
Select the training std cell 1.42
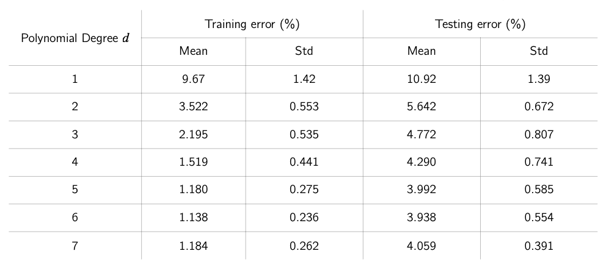point(304,79)
